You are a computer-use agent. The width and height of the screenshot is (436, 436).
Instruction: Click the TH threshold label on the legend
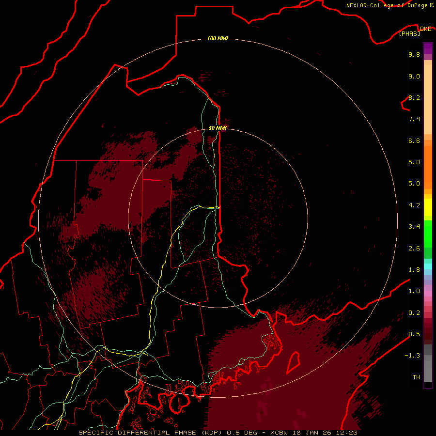pyautogui.click(x=416, y=377)
